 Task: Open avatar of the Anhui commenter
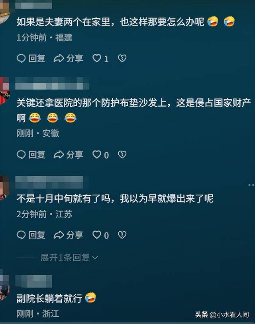tap(4, 91)
